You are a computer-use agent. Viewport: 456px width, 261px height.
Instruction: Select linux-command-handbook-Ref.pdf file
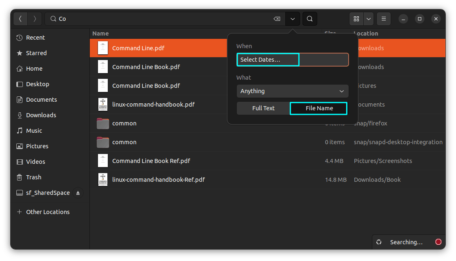pos(158,180)
